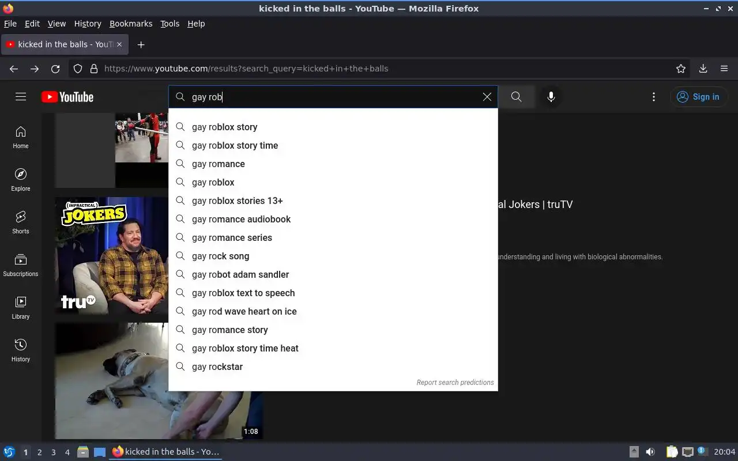Select suggestion 'gay romance audiobook'
This screenshot has height=461, width=738.
333,219
